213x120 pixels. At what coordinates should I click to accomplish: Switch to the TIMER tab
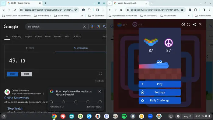(30, 48)
